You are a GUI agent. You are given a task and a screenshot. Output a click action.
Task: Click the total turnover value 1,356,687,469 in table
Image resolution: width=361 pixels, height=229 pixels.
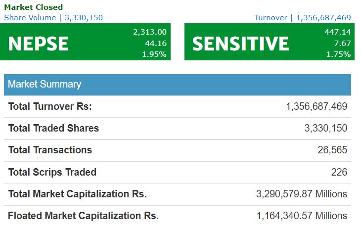click(x=316, y=106)
